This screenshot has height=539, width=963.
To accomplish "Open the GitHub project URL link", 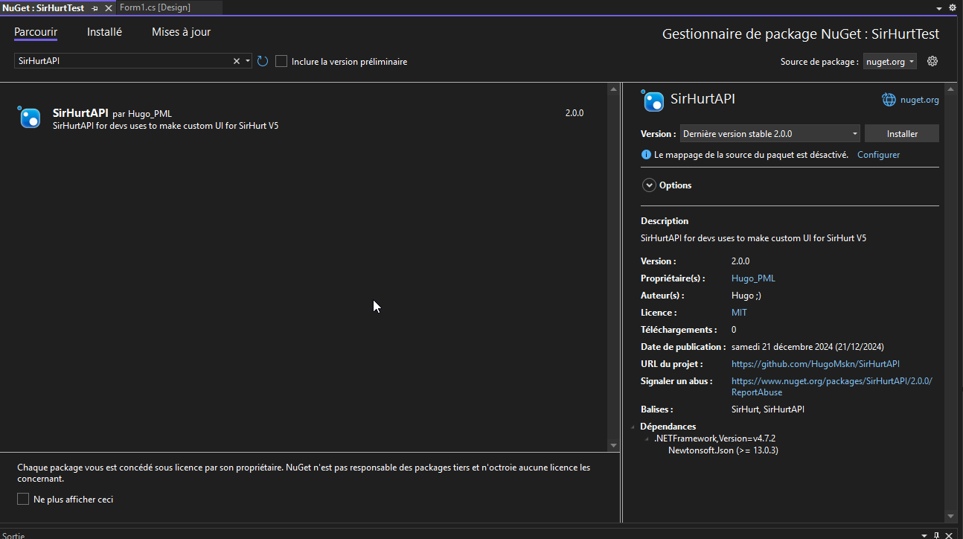I will [x=816, y=364].
